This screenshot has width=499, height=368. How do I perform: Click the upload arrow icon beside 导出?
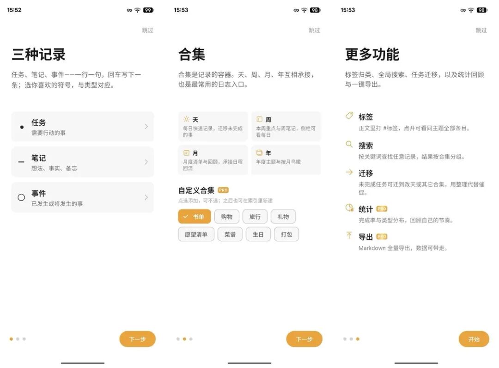point(349,236)
